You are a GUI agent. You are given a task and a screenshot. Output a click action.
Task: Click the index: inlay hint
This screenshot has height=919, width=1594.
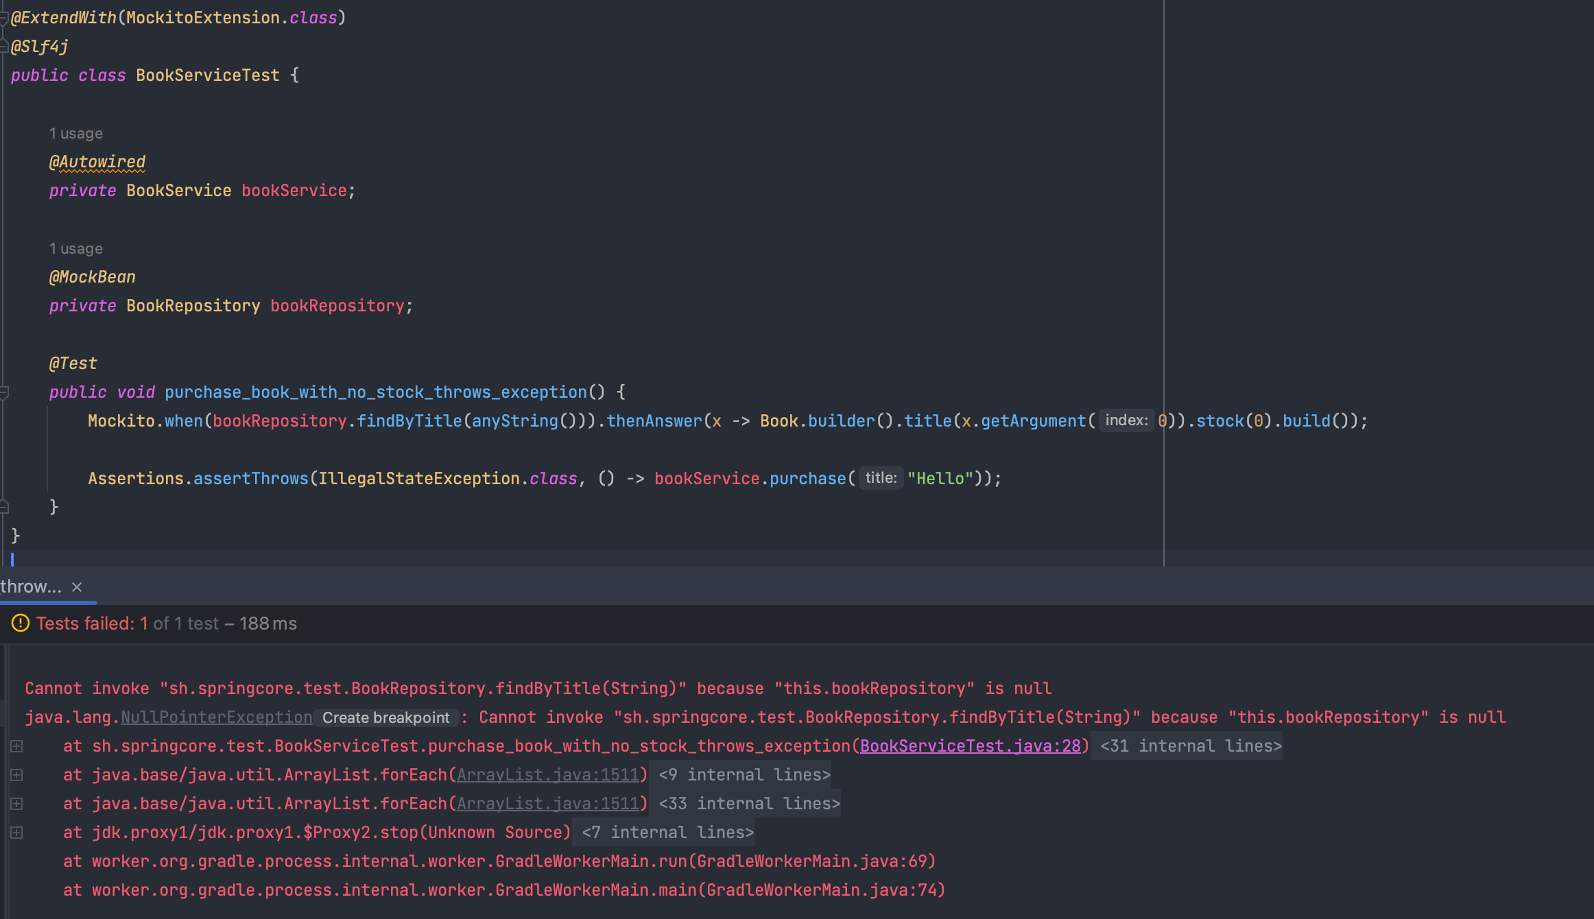(x=1126, y=420)
